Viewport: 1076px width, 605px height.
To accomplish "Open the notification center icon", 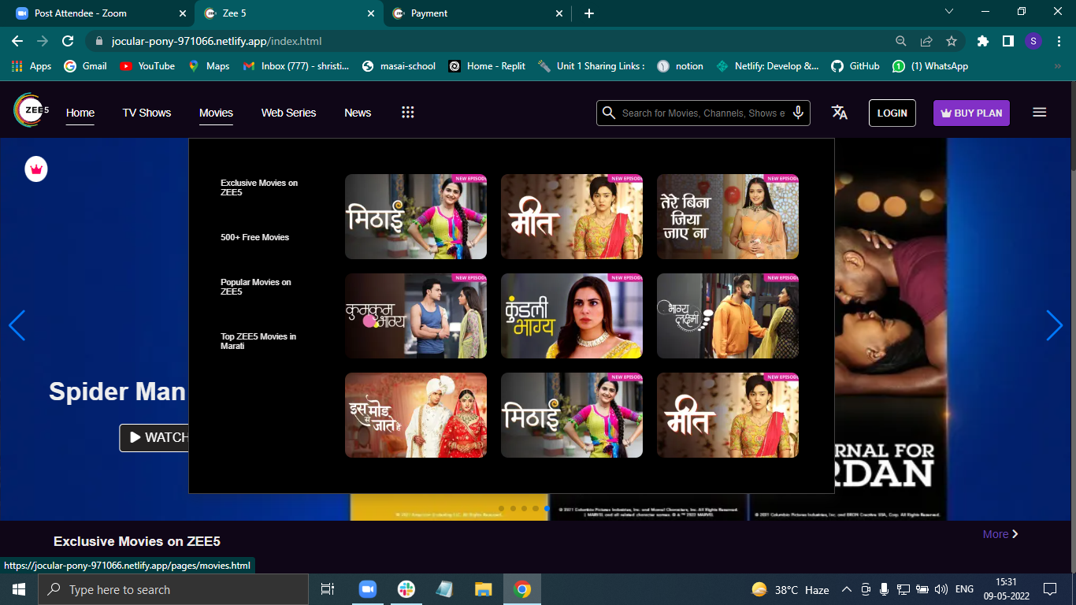I will coord(1050,589).
